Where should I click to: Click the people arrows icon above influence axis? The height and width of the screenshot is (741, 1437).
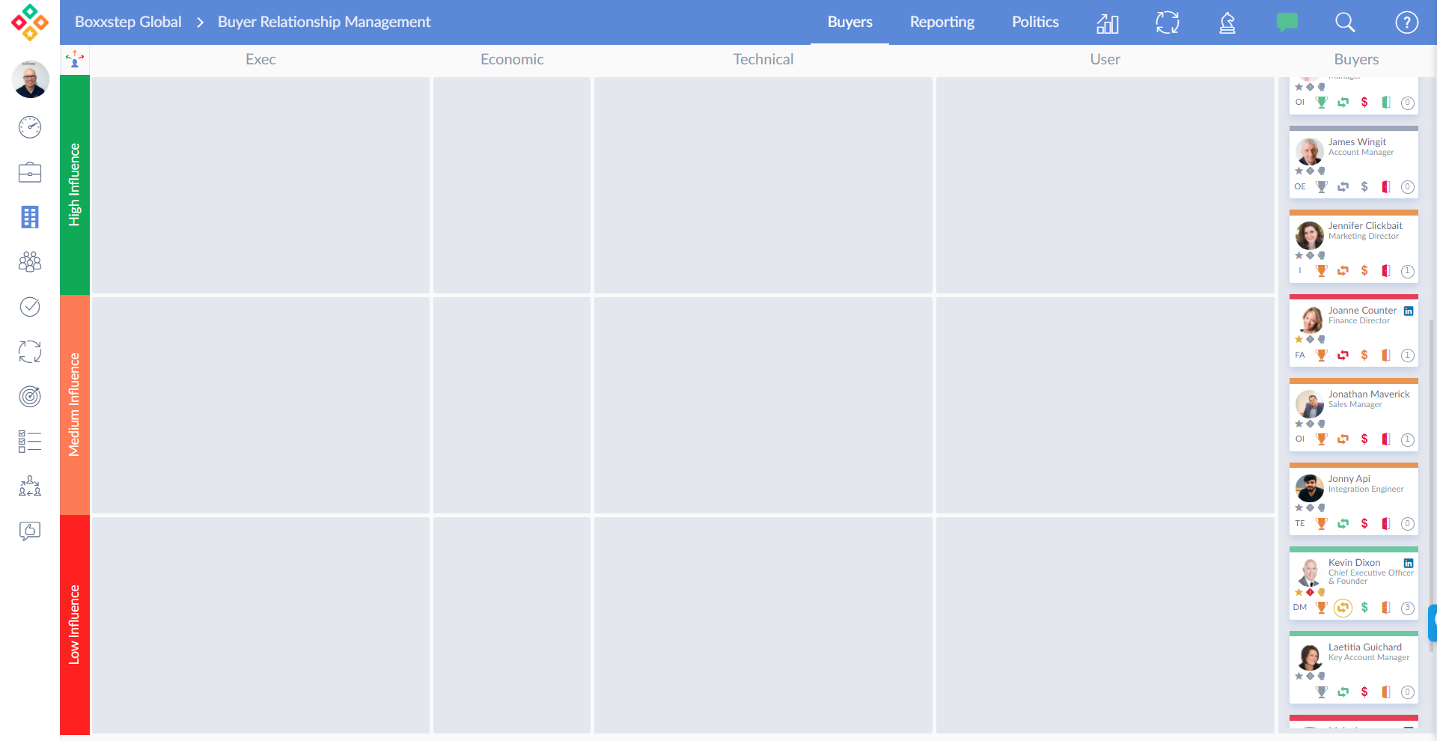click(75, 59)
